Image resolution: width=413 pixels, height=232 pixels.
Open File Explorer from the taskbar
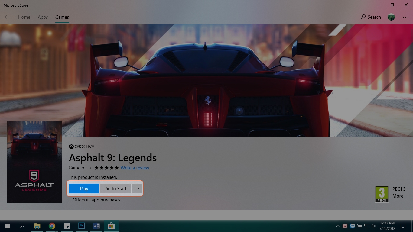(37, 226)
